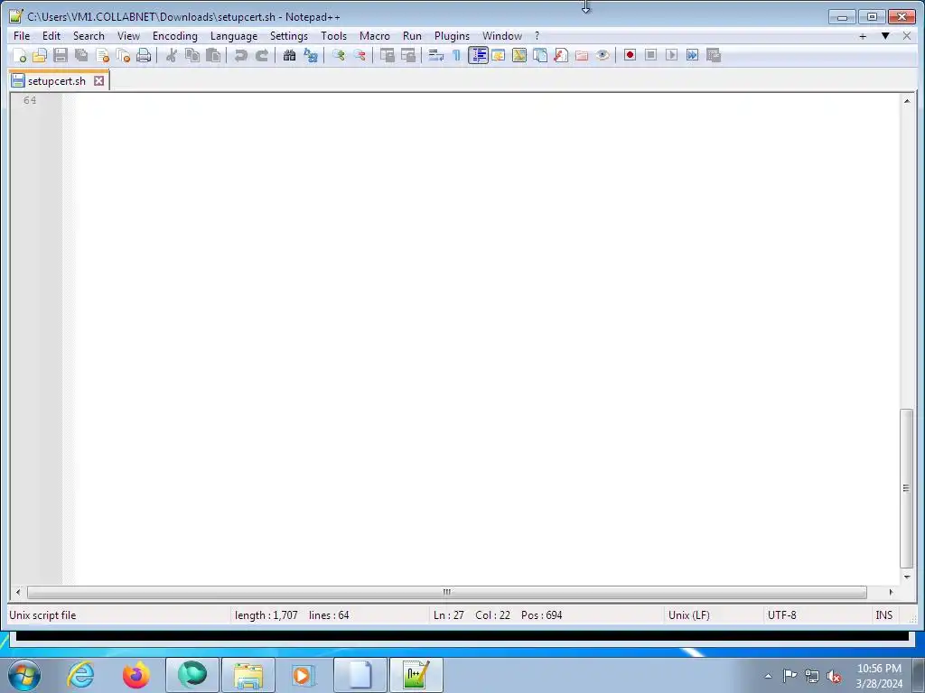925x693 pixels.
Task: Click the Zoom Out toolbar icon
Action: (359, 55)
